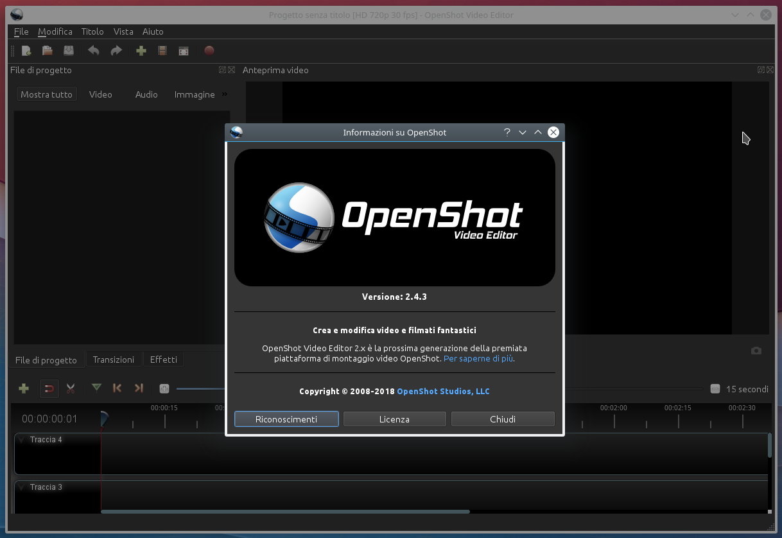The image size is (782, 538).
Task: Filter files with Mostra tutto
Action: [46, 94]
